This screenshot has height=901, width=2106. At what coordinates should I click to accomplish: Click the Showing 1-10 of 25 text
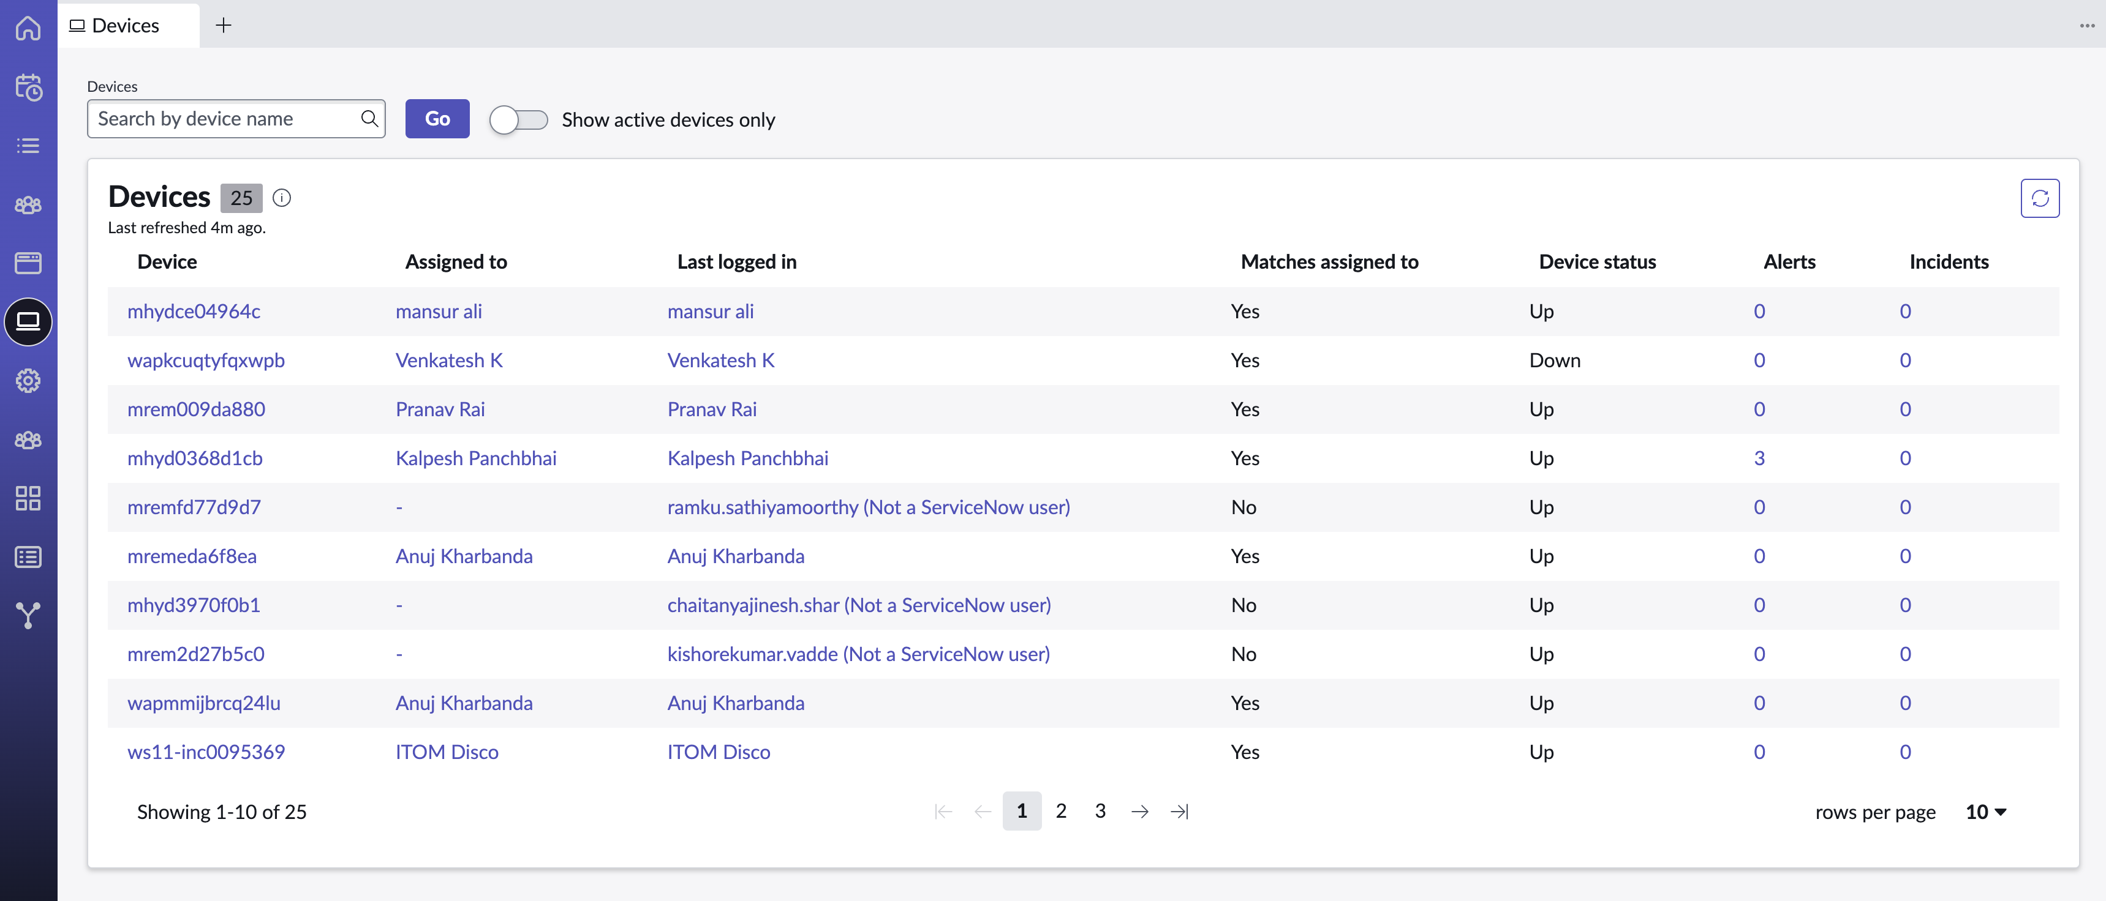(222, 812)
